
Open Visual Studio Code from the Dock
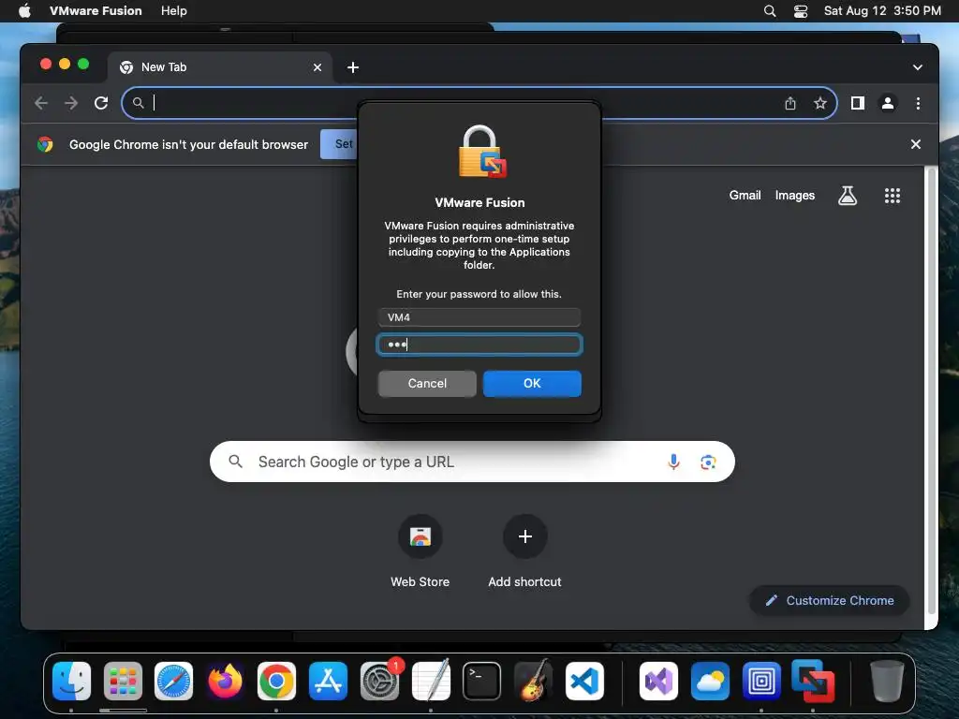[x=584, y=682]
